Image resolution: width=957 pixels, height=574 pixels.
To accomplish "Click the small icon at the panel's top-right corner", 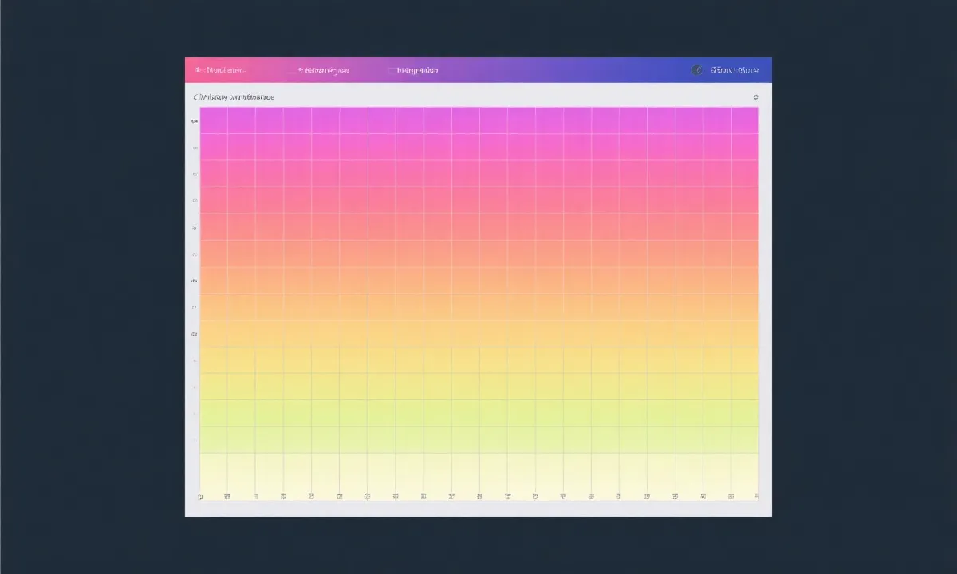I will click(x=756, y=97).
